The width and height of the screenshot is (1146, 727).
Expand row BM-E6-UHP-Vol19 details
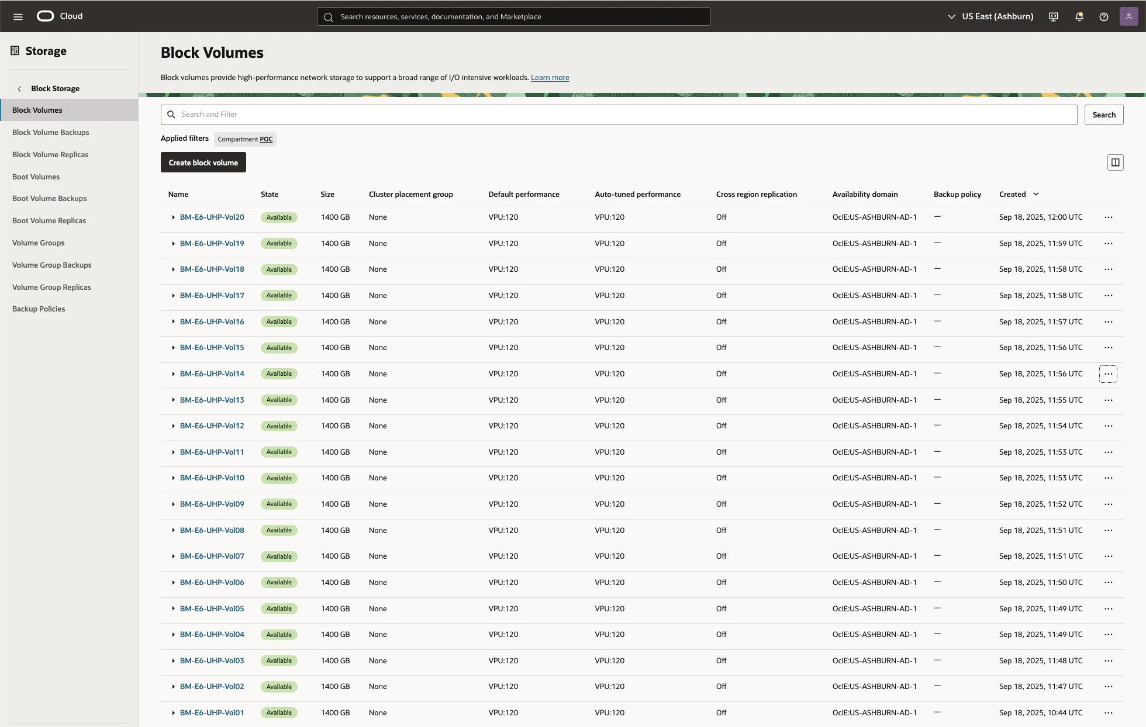(x=173, y=244)
